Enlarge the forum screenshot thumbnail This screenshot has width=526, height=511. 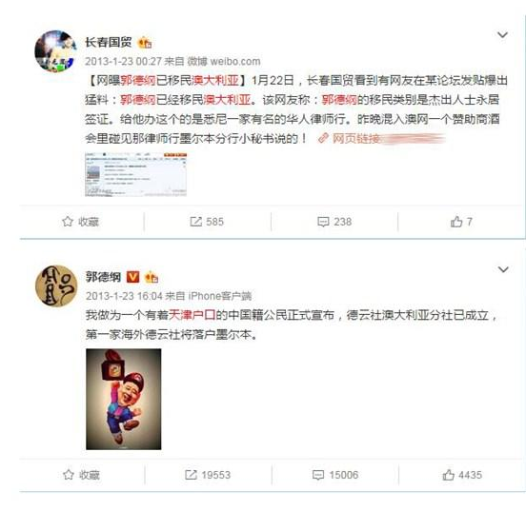tap(135, 174)
